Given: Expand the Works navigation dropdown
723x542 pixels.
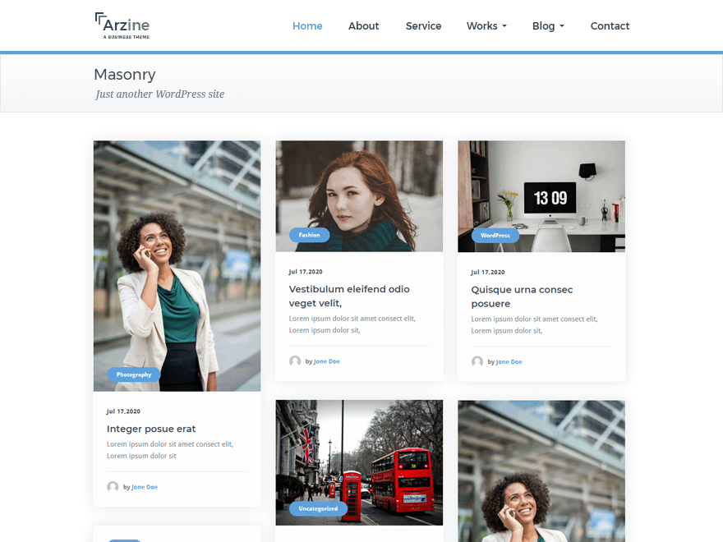Looking at the screenshot, I should pyautogui.click(x=486, y=25).
